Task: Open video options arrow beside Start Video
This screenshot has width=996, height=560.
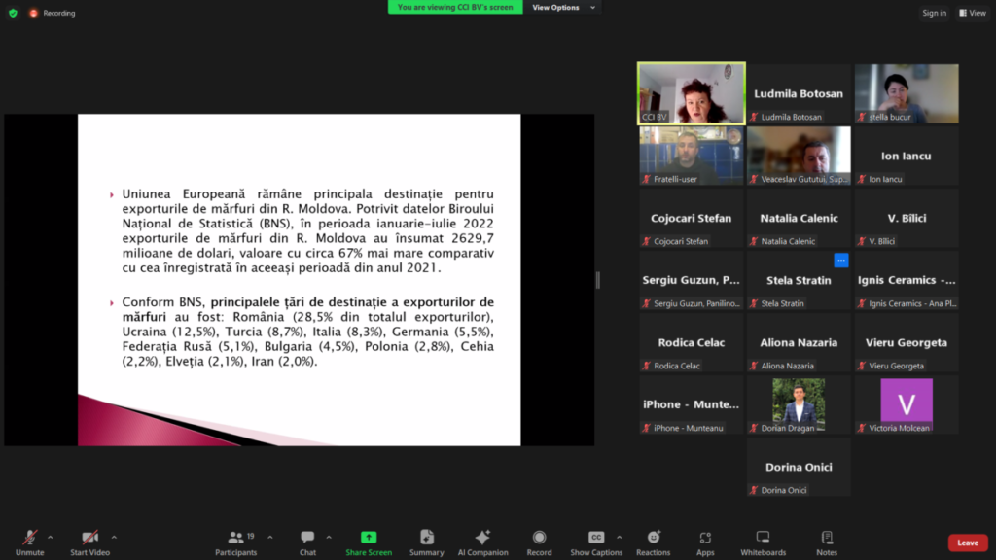Action: 115,537
